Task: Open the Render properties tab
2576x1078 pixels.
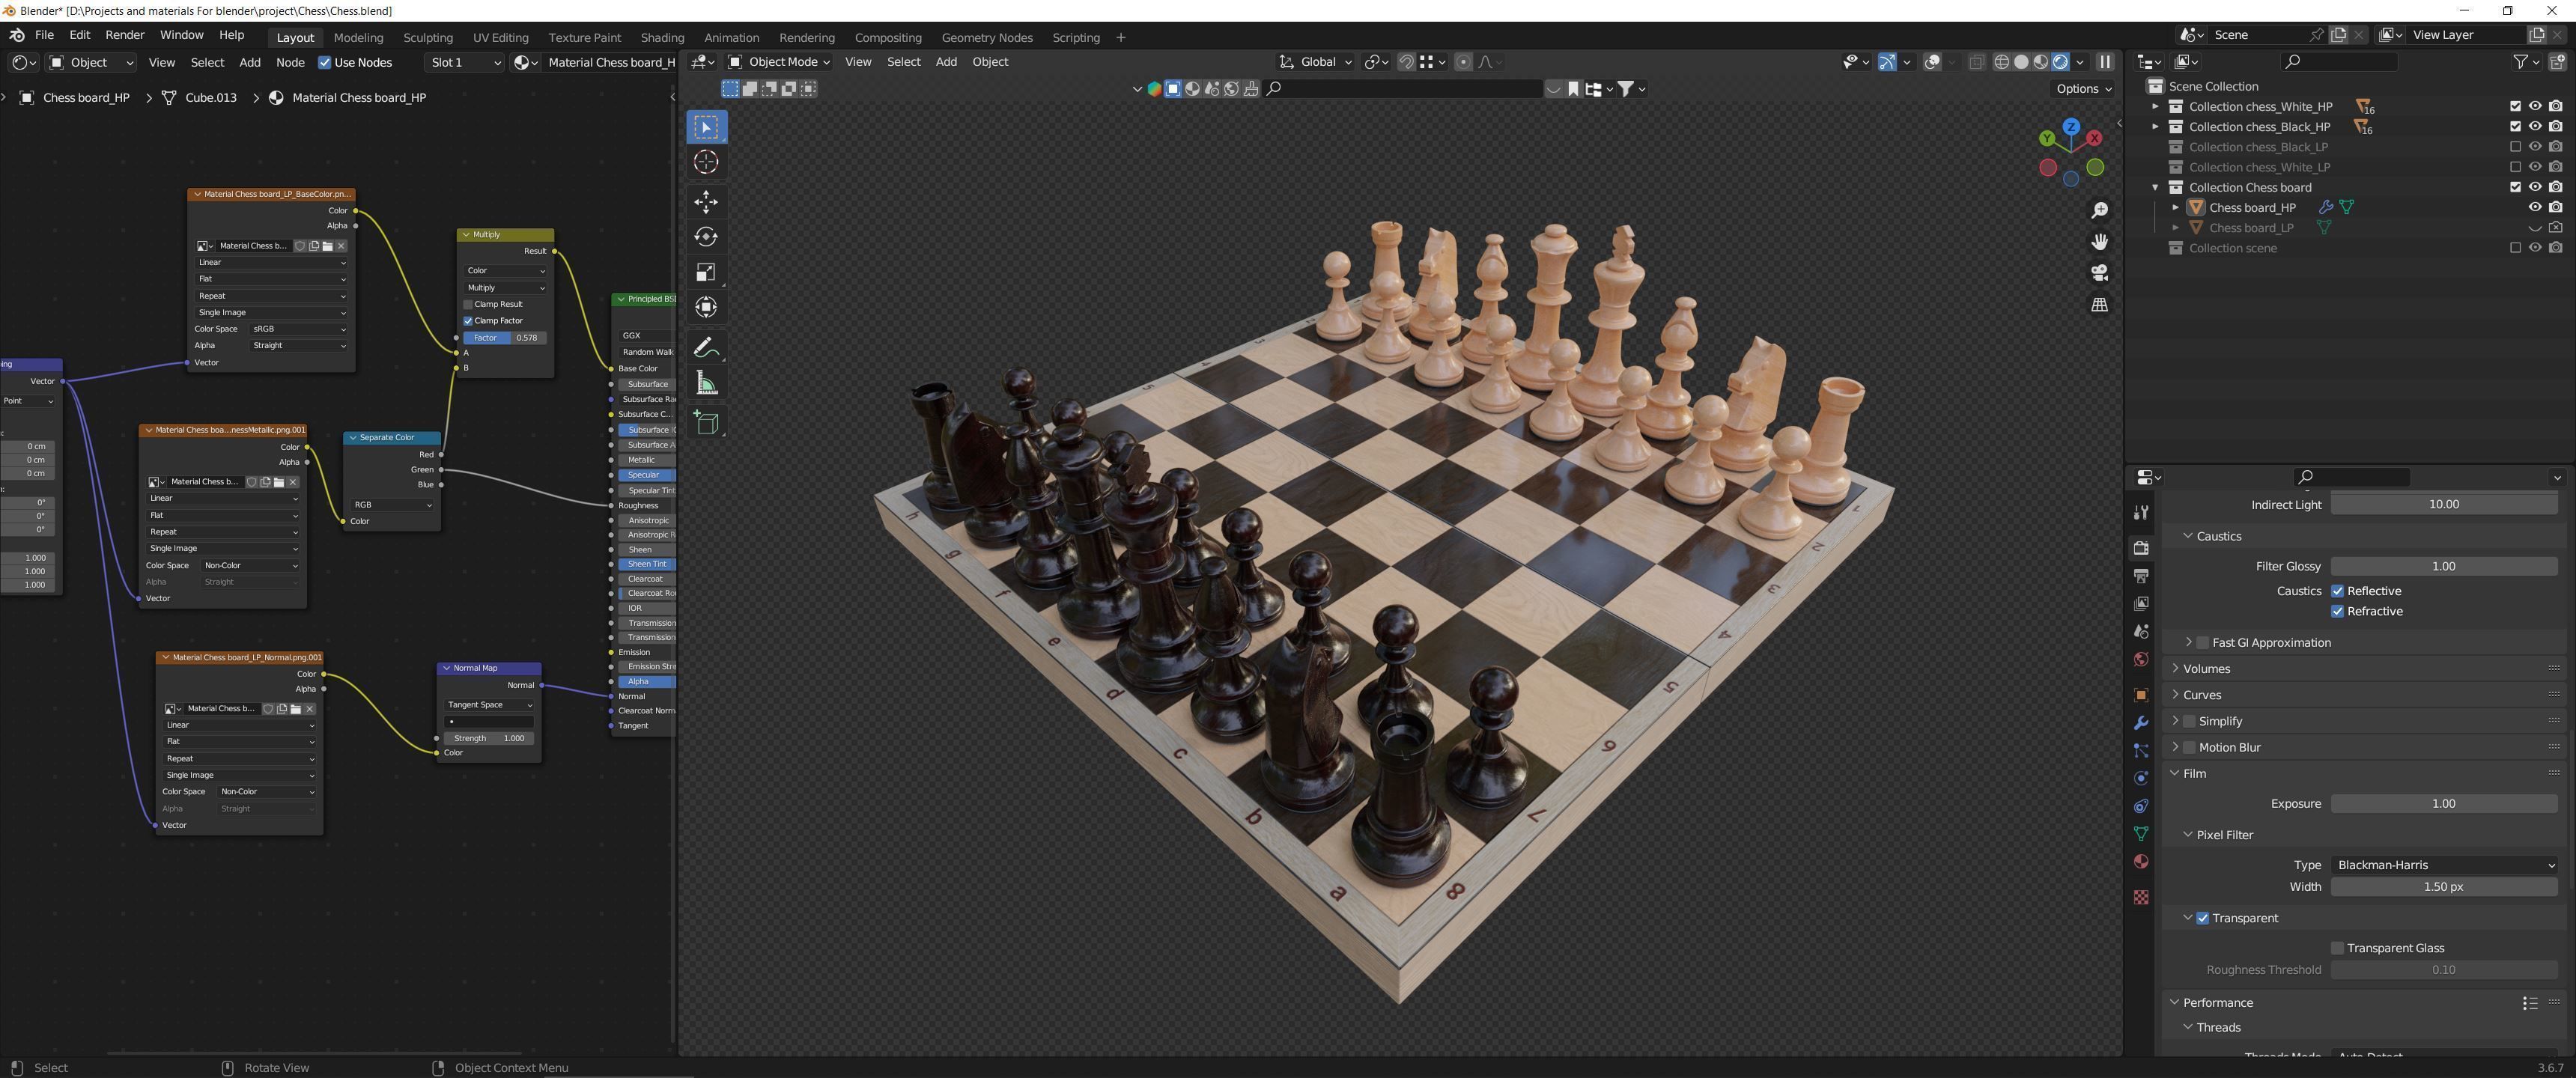Action: tap(2141, 548)
